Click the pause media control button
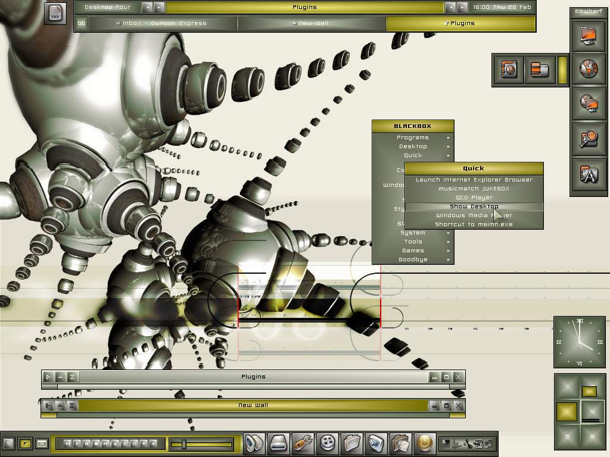This screenshot has width=610, height=457. click(86, 443)
